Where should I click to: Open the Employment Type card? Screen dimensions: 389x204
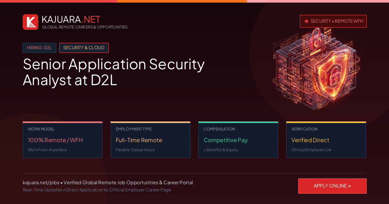pyautogui.click(x=150, y=140)
